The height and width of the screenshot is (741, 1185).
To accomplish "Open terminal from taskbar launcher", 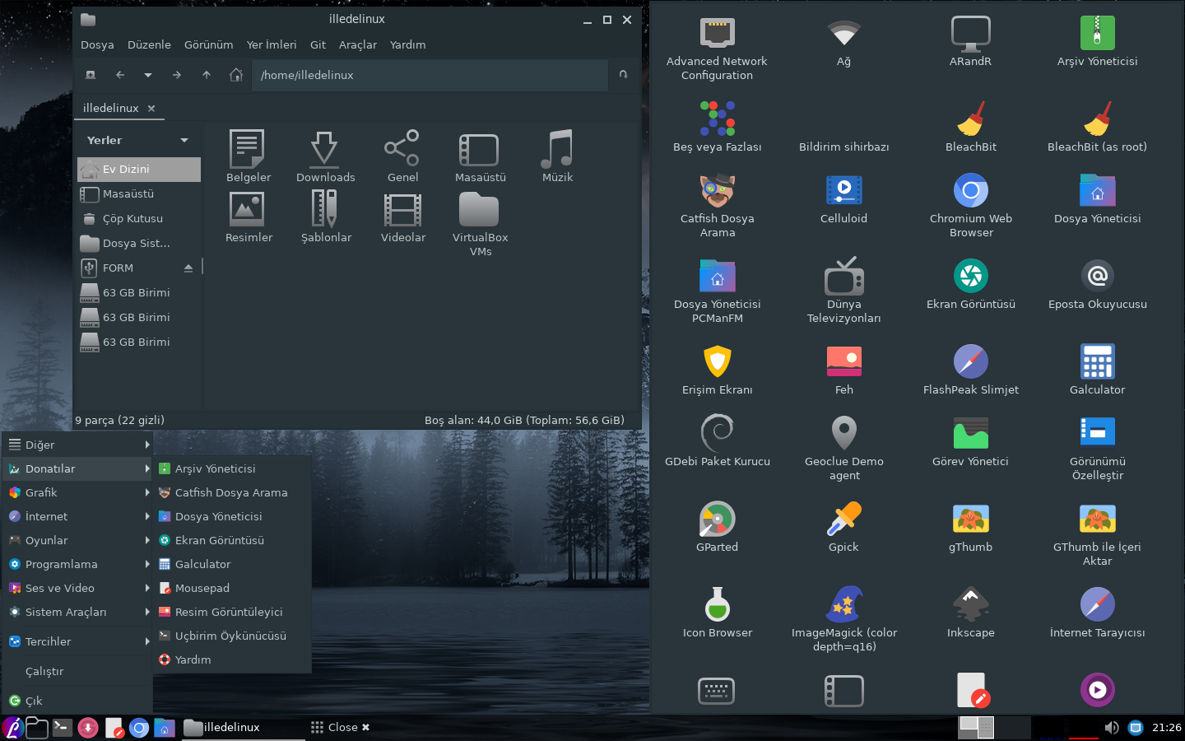I will pyautogui.click(x=62, y=728).
